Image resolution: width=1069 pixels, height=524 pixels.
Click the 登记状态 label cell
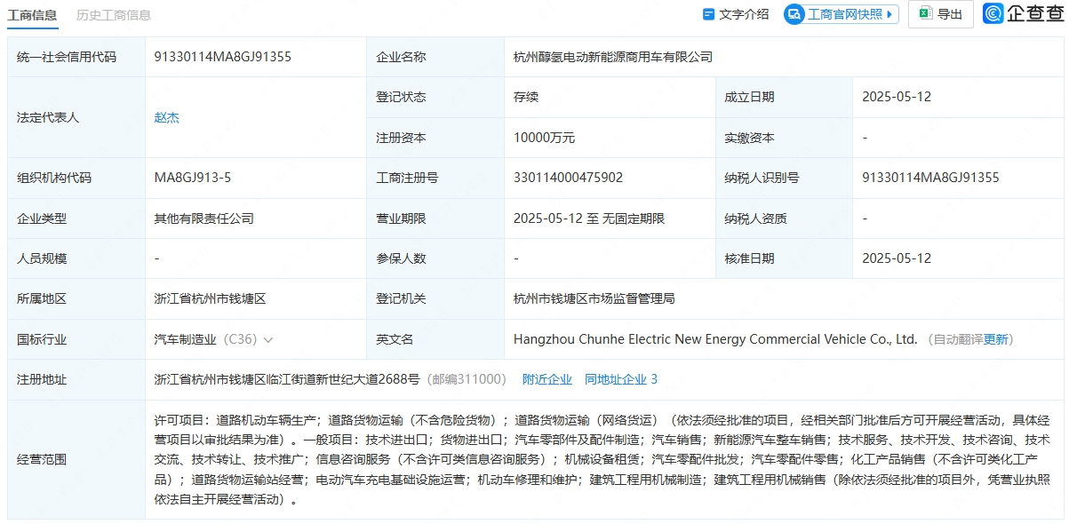435,97
